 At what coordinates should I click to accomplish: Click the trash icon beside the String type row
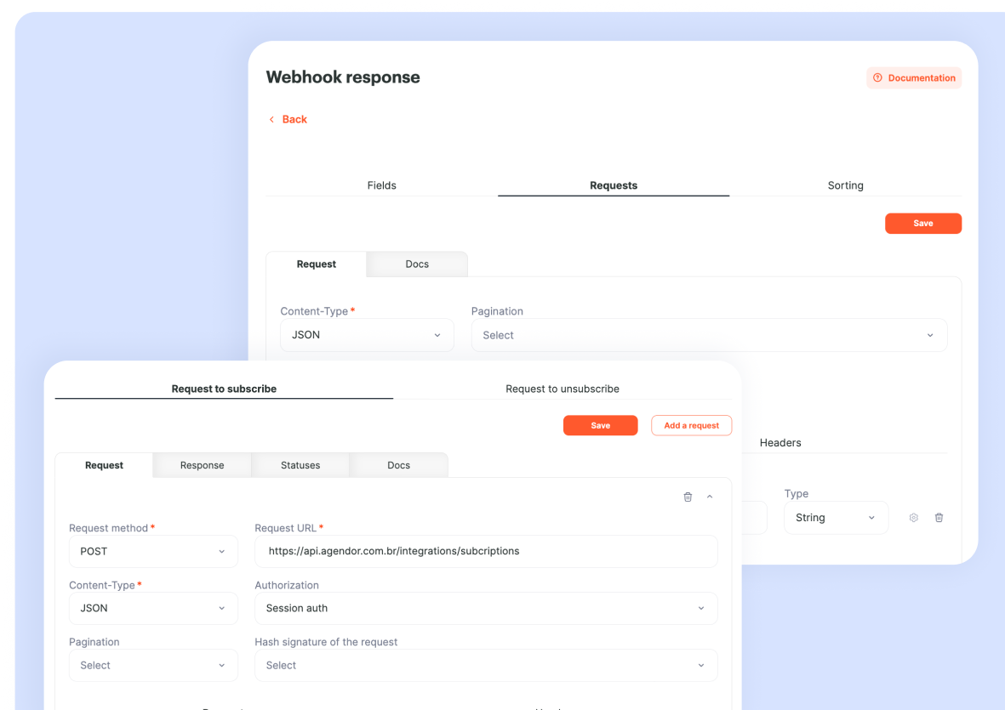[939, 517]
